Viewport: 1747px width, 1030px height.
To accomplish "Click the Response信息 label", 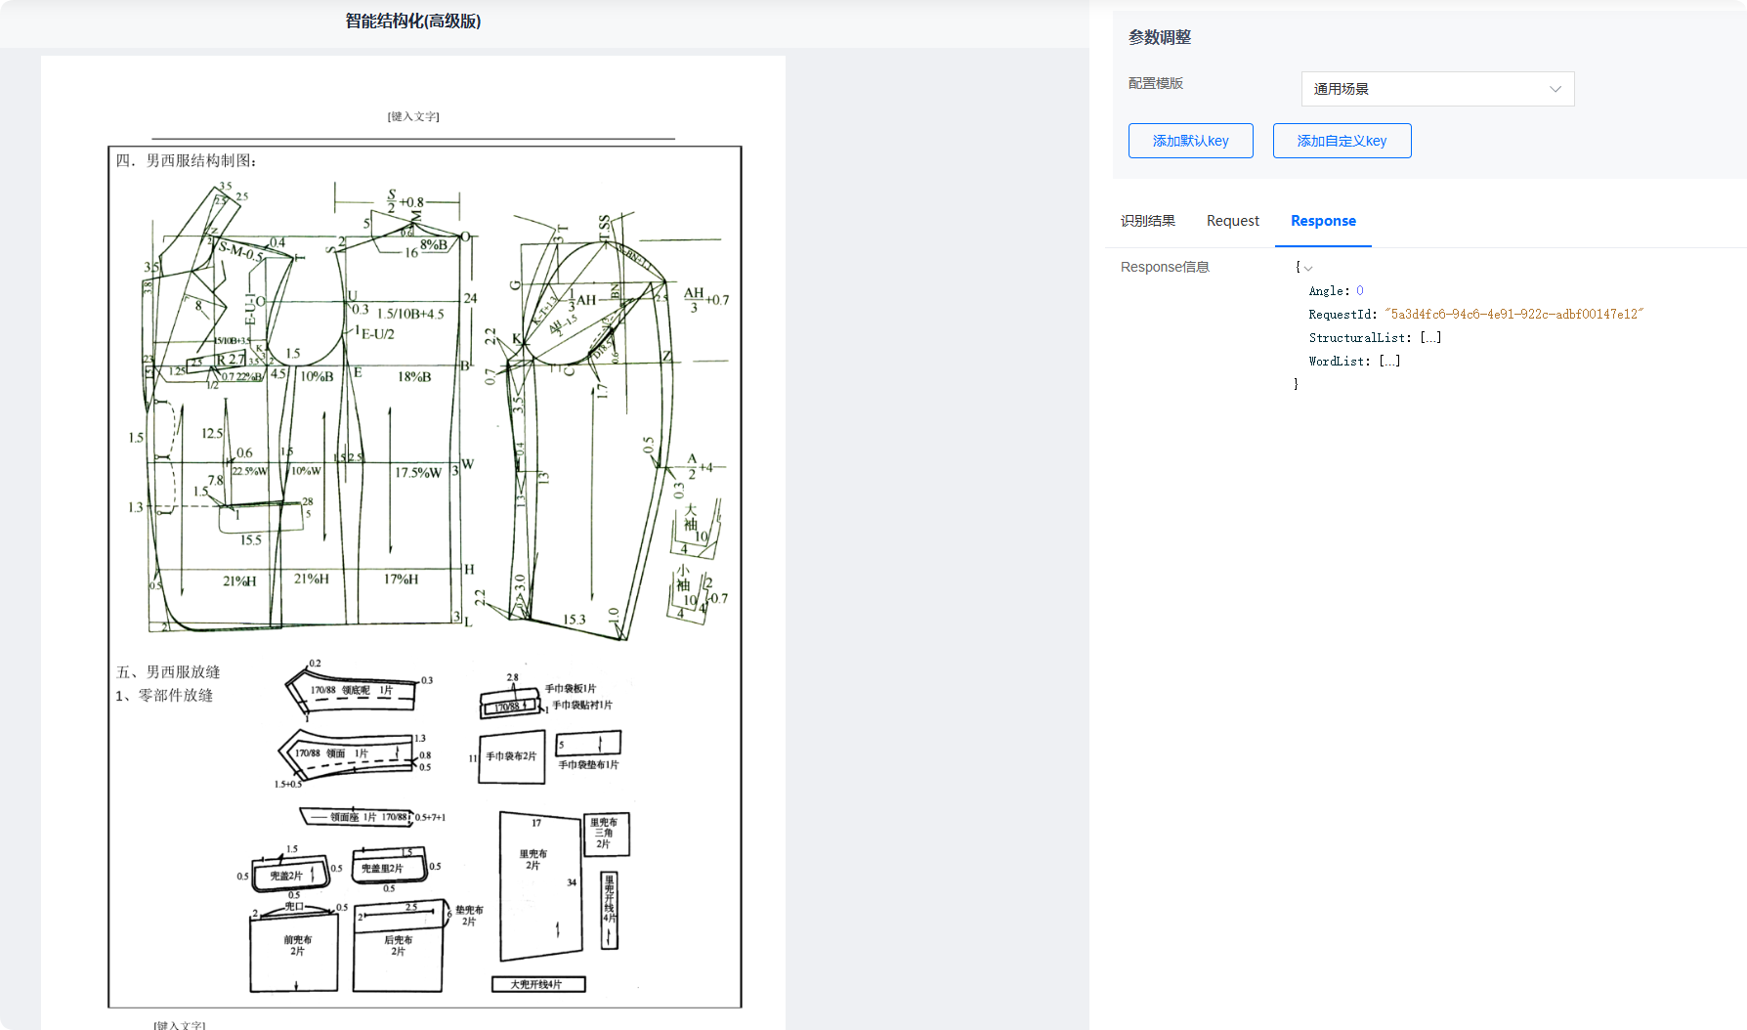I will [1165, 267].
